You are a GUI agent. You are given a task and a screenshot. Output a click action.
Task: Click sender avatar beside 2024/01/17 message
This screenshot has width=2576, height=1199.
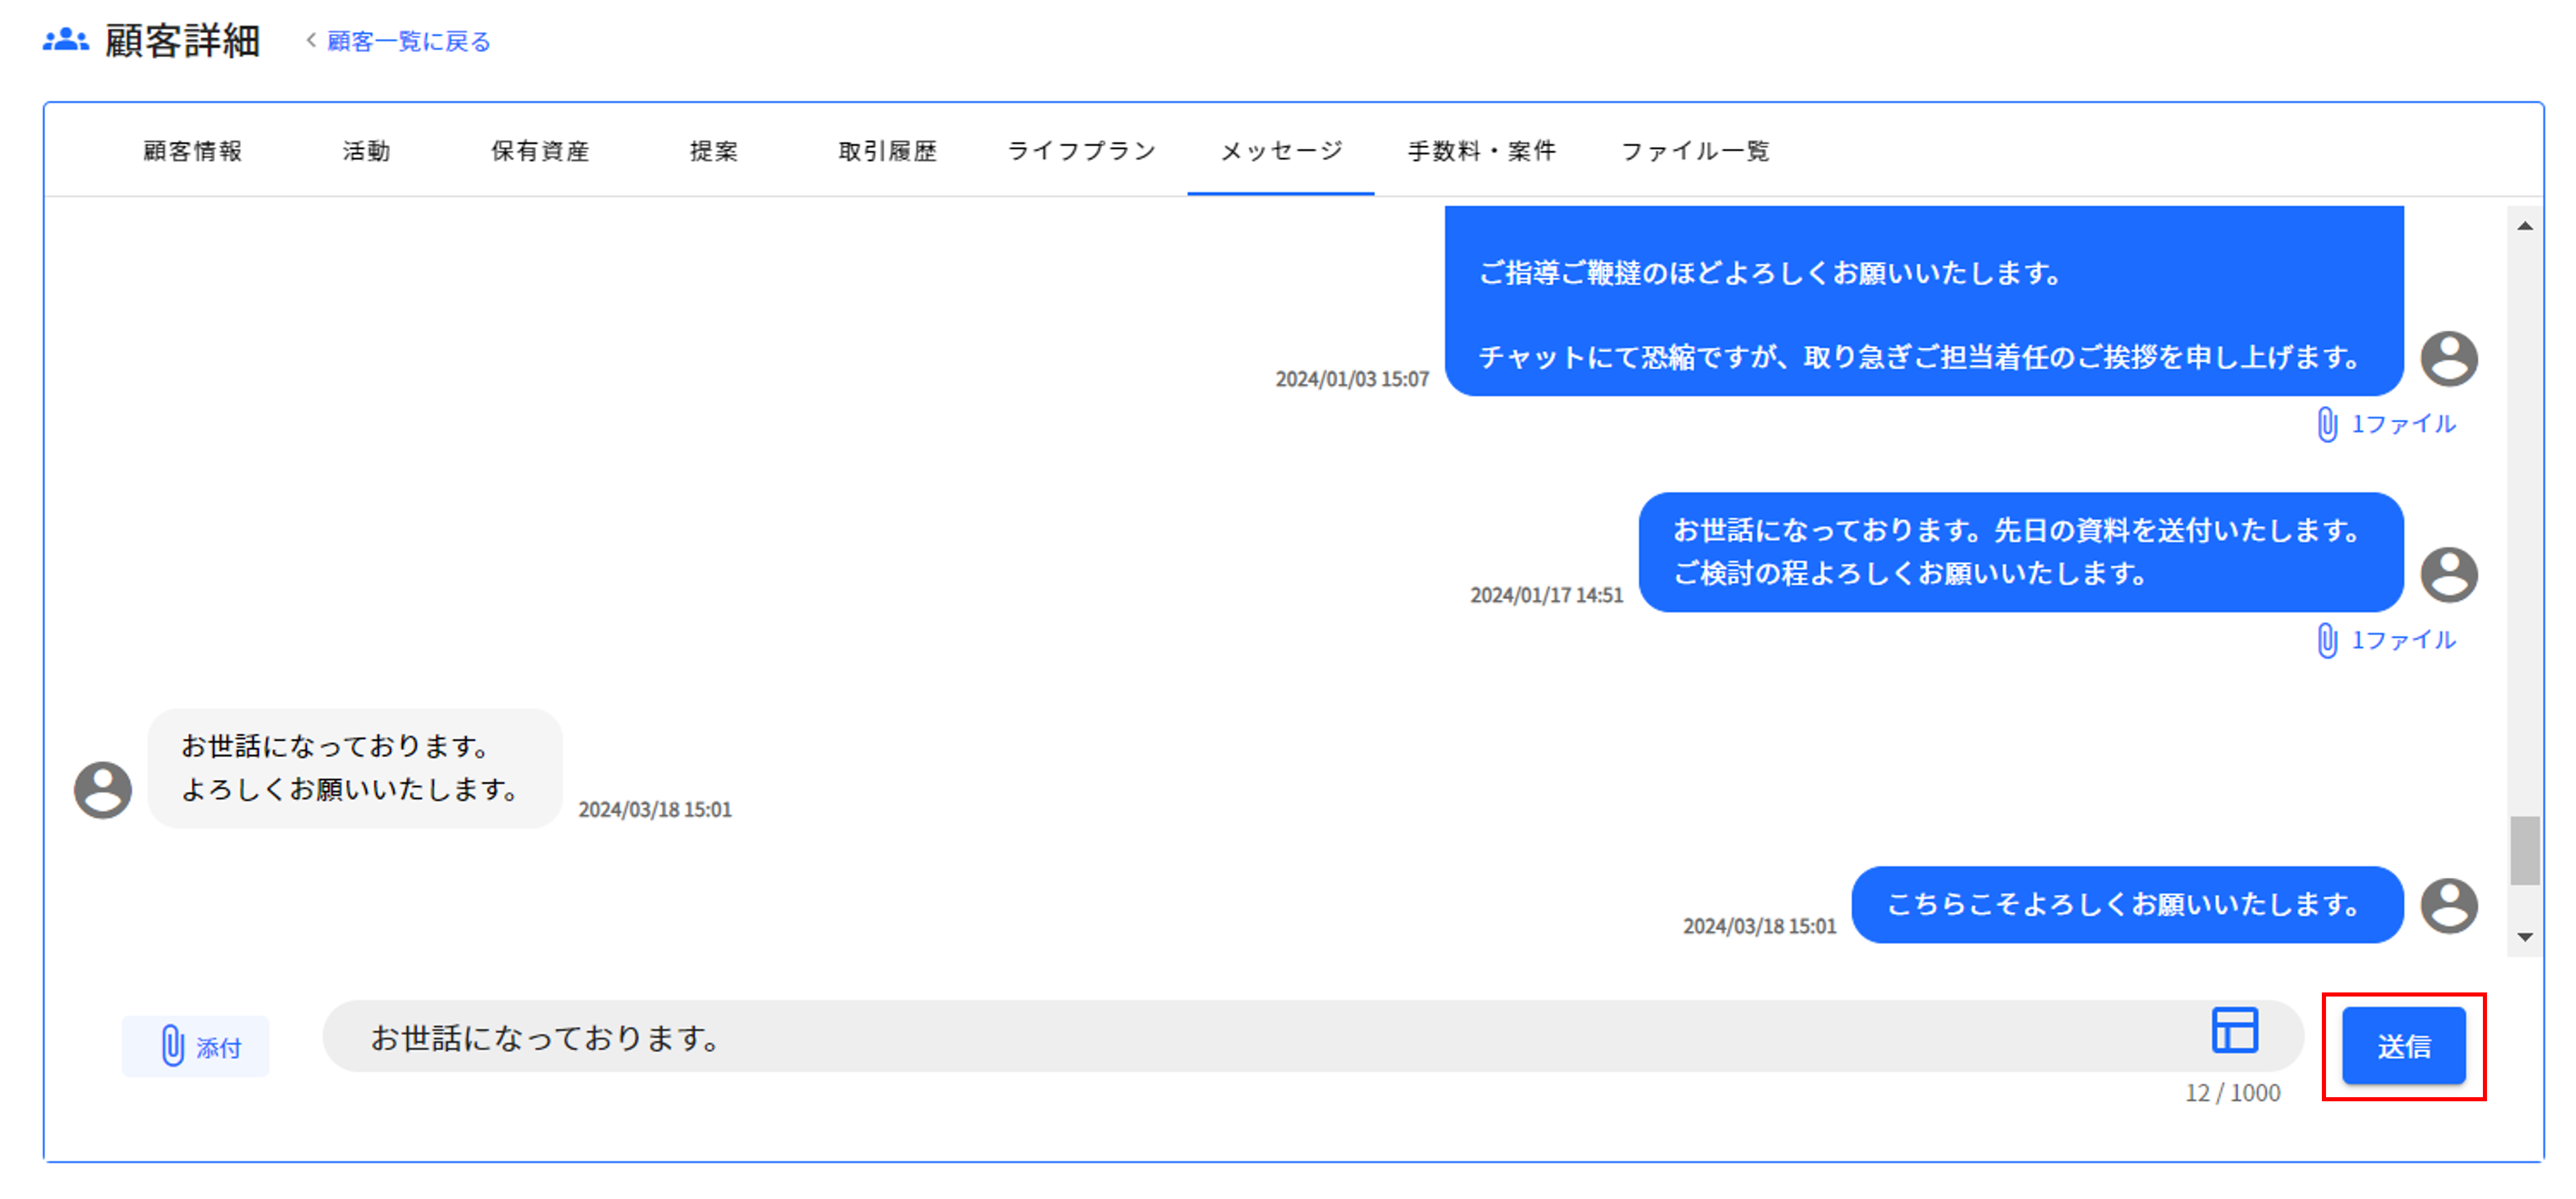click(x=2448, y=575)
